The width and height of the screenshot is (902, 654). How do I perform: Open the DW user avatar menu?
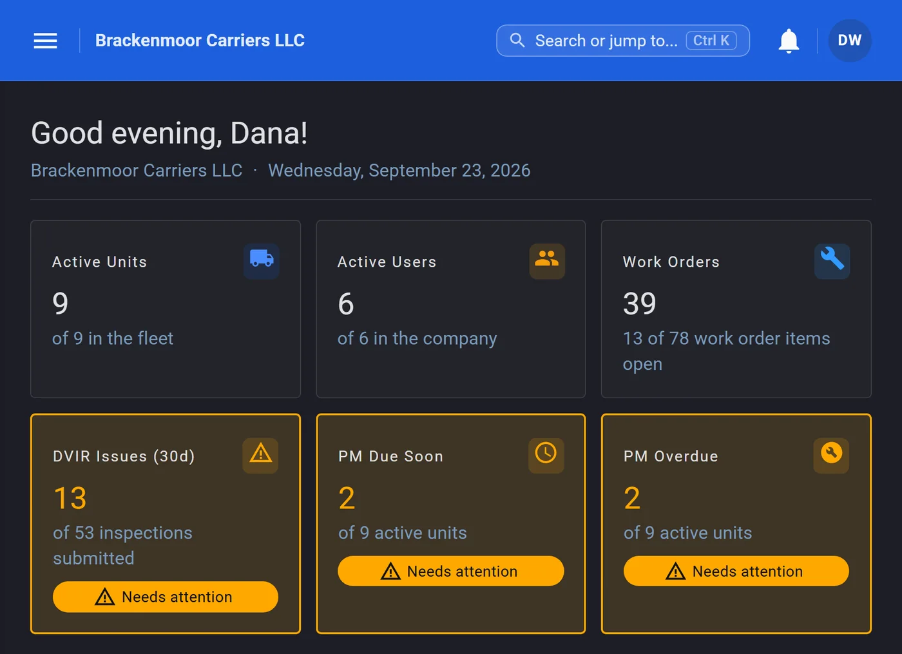[850, 41]
